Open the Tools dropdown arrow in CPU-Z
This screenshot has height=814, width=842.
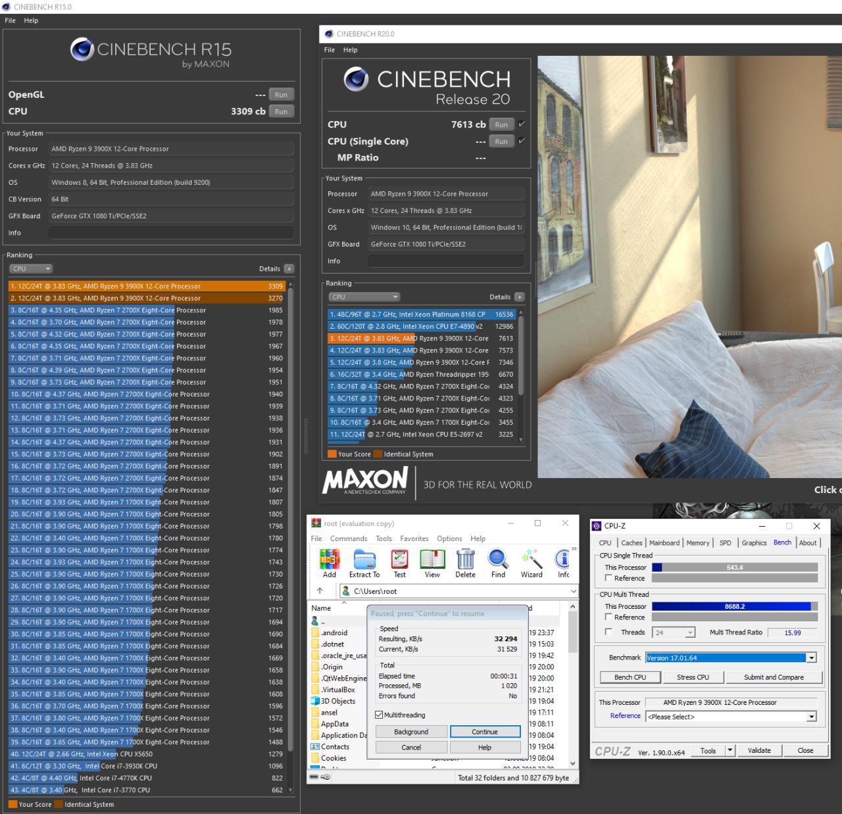tap(730, 750)
